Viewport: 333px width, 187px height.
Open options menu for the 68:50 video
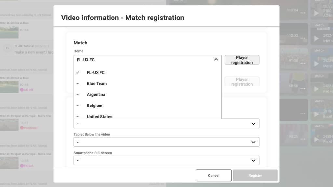[303, 89]
